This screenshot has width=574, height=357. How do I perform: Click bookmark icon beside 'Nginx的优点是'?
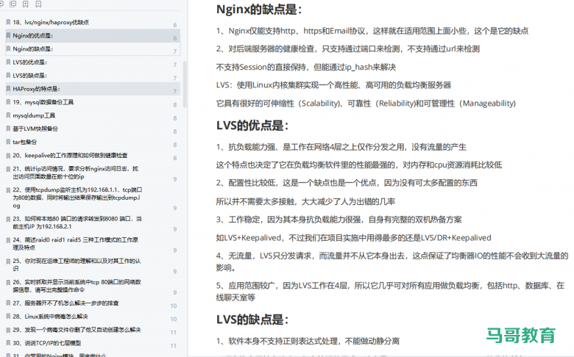click(x=7, y=35)
